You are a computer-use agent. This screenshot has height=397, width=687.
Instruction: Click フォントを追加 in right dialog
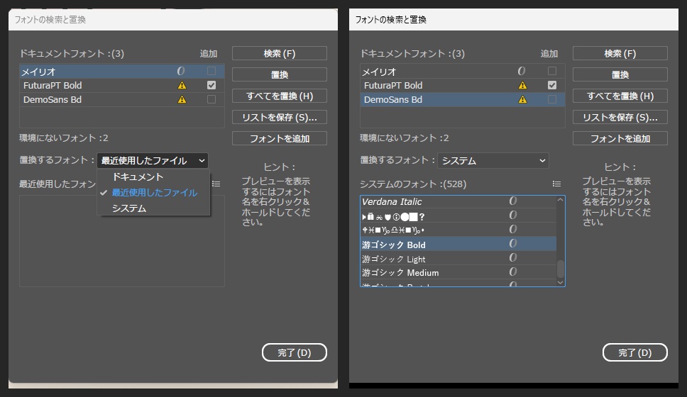coord(620,138)
